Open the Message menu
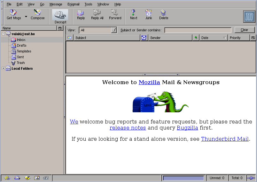The width and height of the screenshot is (257, 182). [x=56, y=4]
